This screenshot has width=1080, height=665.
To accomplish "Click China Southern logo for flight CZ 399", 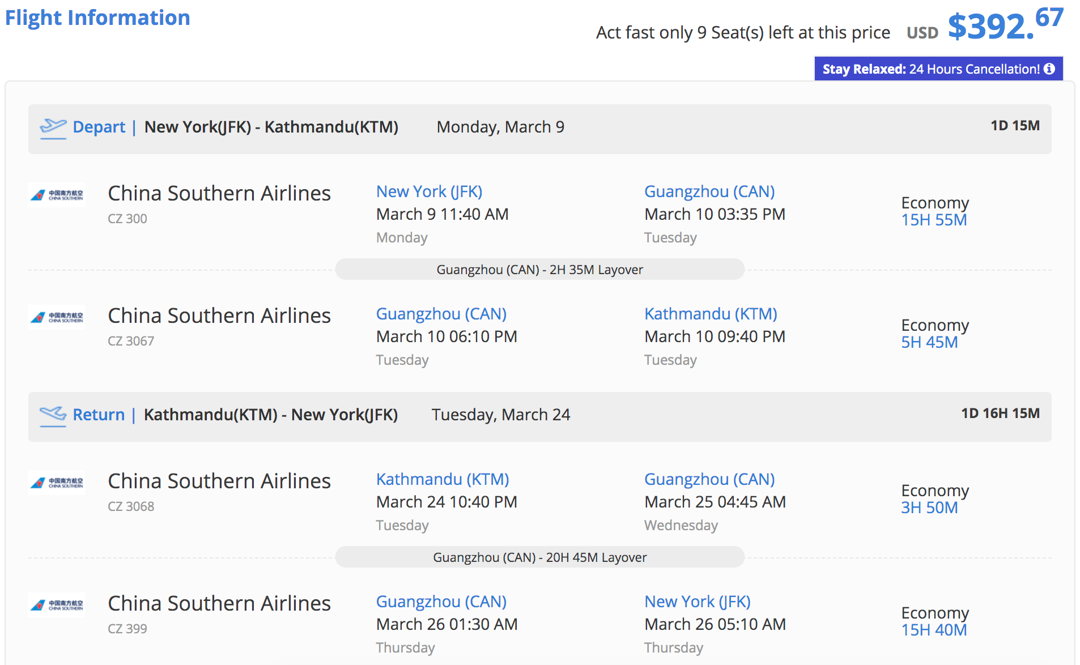I will pos(57,606).
